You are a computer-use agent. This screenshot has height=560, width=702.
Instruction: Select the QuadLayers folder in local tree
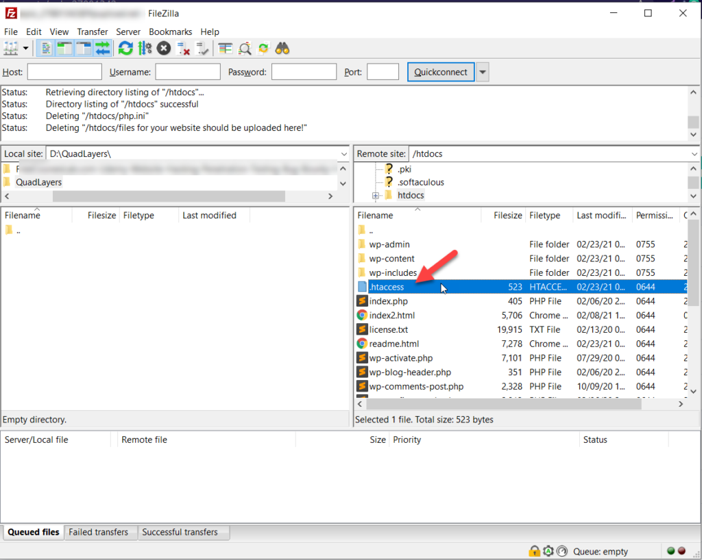(38, 182)
